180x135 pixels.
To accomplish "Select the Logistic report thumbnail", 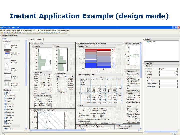I will pyautogui.click(x=7, y=62).
